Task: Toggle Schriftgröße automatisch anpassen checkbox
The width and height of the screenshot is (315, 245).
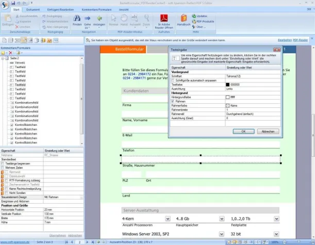Action: coord(173,80)
